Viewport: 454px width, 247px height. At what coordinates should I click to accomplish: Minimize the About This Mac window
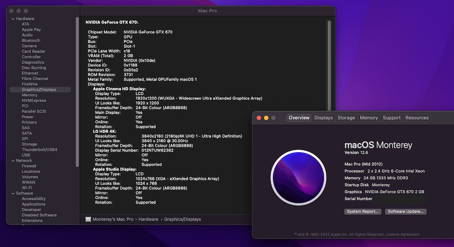click(266, 118)
